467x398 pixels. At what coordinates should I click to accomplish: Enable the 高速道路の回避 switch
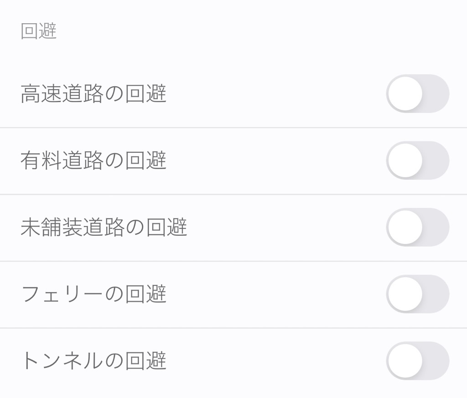click(418, 93)
